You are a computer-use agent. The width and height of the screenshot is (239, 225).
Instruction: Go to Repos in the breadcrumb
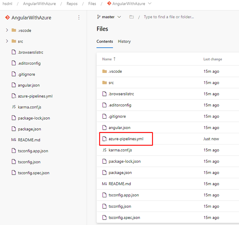click(72, 4)
